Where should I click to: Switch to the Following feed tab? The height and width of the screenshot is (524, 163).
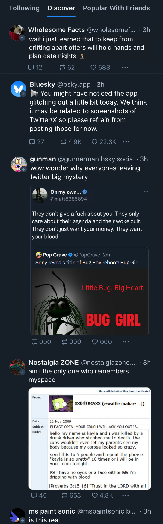pyautogui.click(x=25, y=8)
